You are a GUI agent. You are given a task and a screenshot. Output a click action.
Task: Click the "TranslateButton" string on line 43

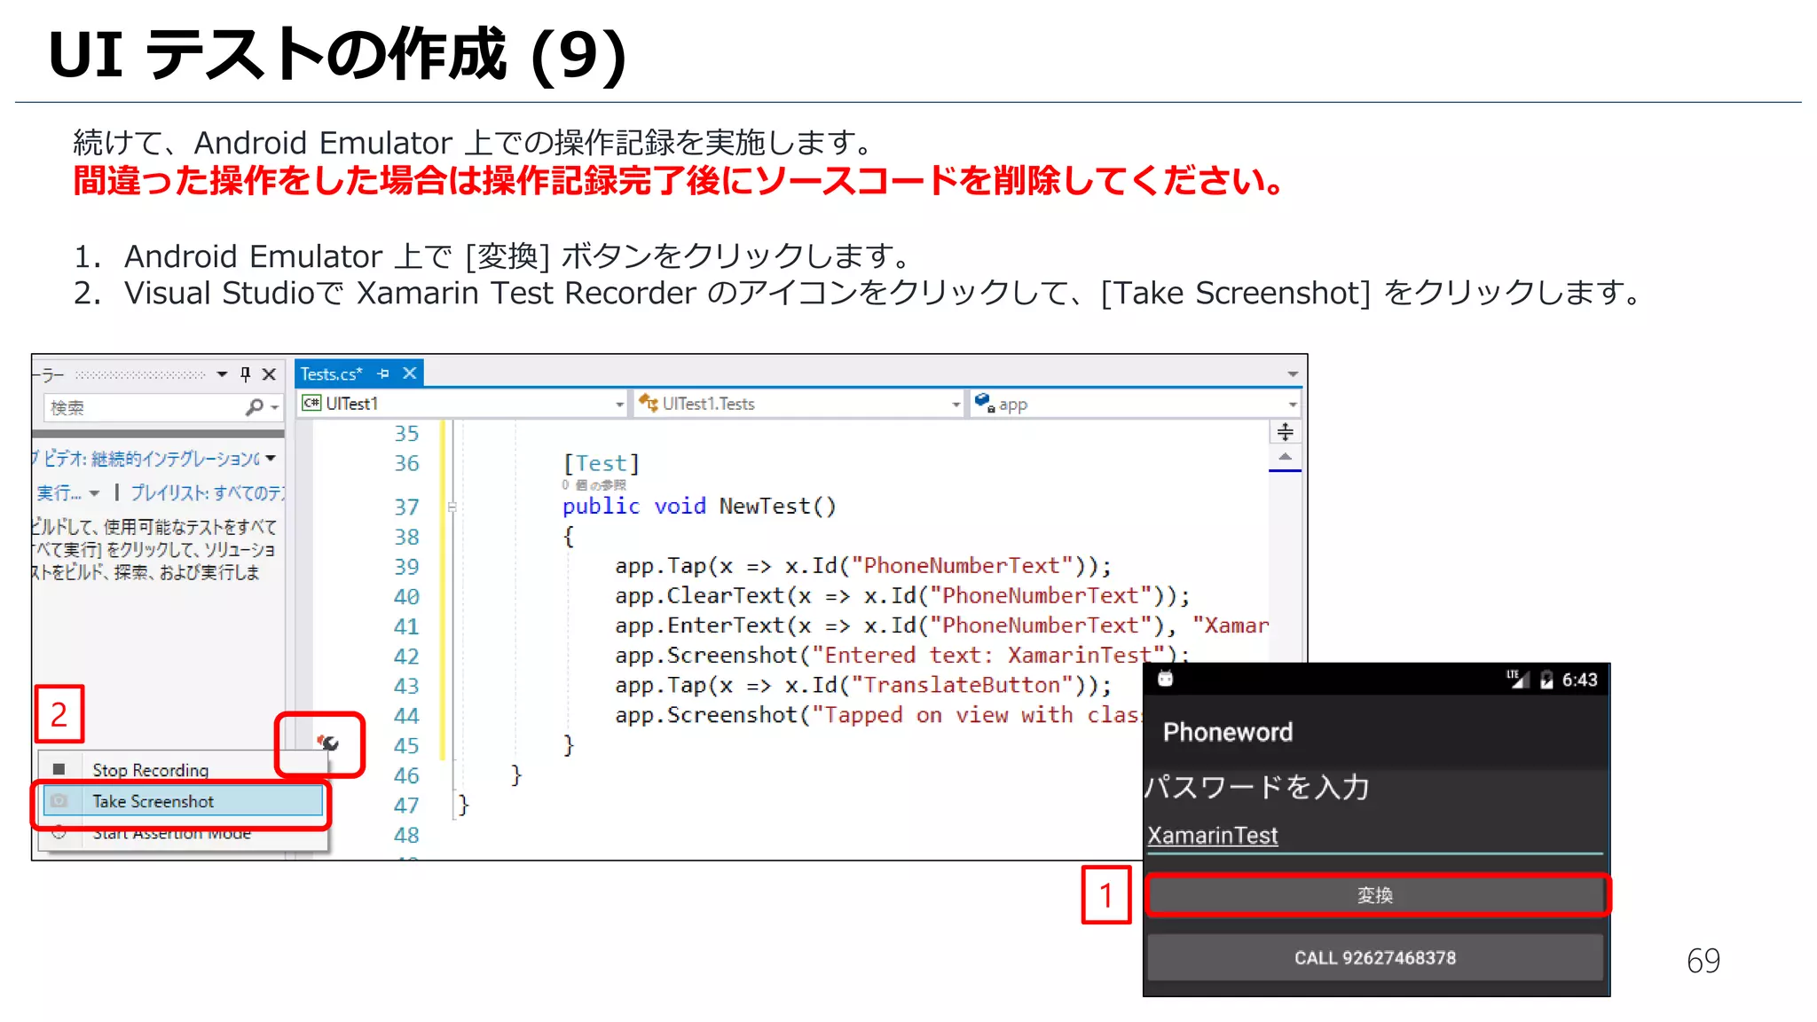click(x=962, y=686)
